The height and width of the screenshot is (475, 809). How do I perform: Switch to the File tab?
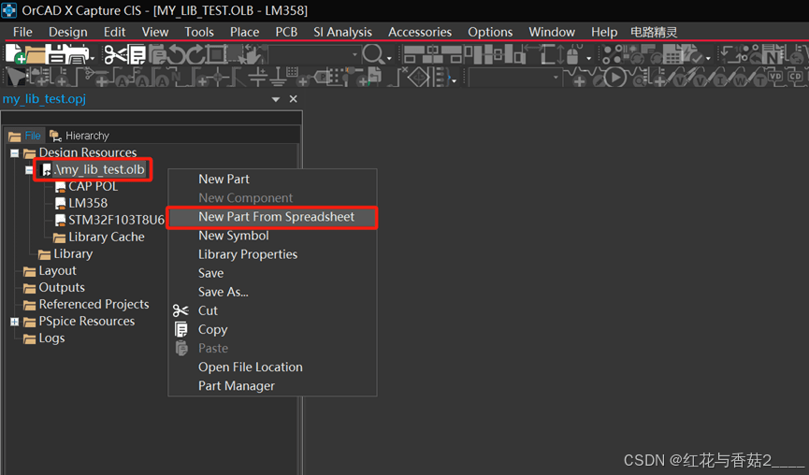24,136
